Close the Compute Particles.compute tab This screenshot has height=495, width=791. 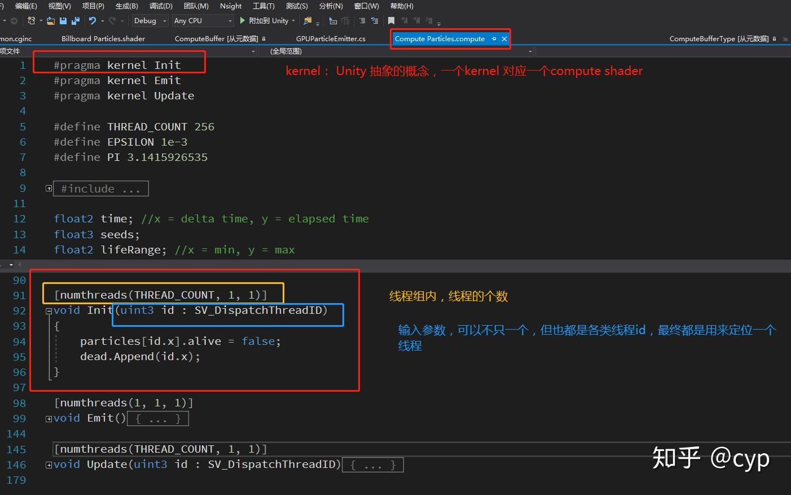click(504, 39)
